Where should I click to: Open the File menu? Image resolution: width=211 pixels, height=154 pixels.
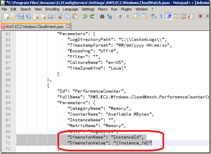tap(4, 9)
